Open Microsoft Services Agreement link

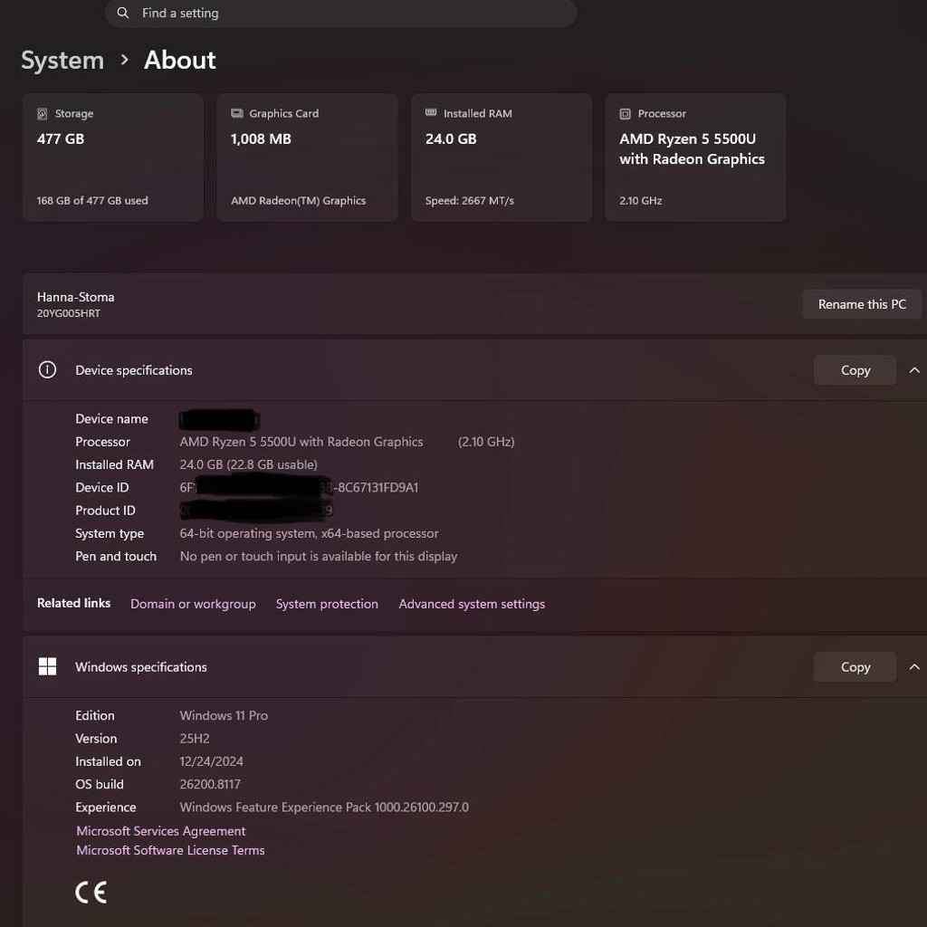point(161,831)
